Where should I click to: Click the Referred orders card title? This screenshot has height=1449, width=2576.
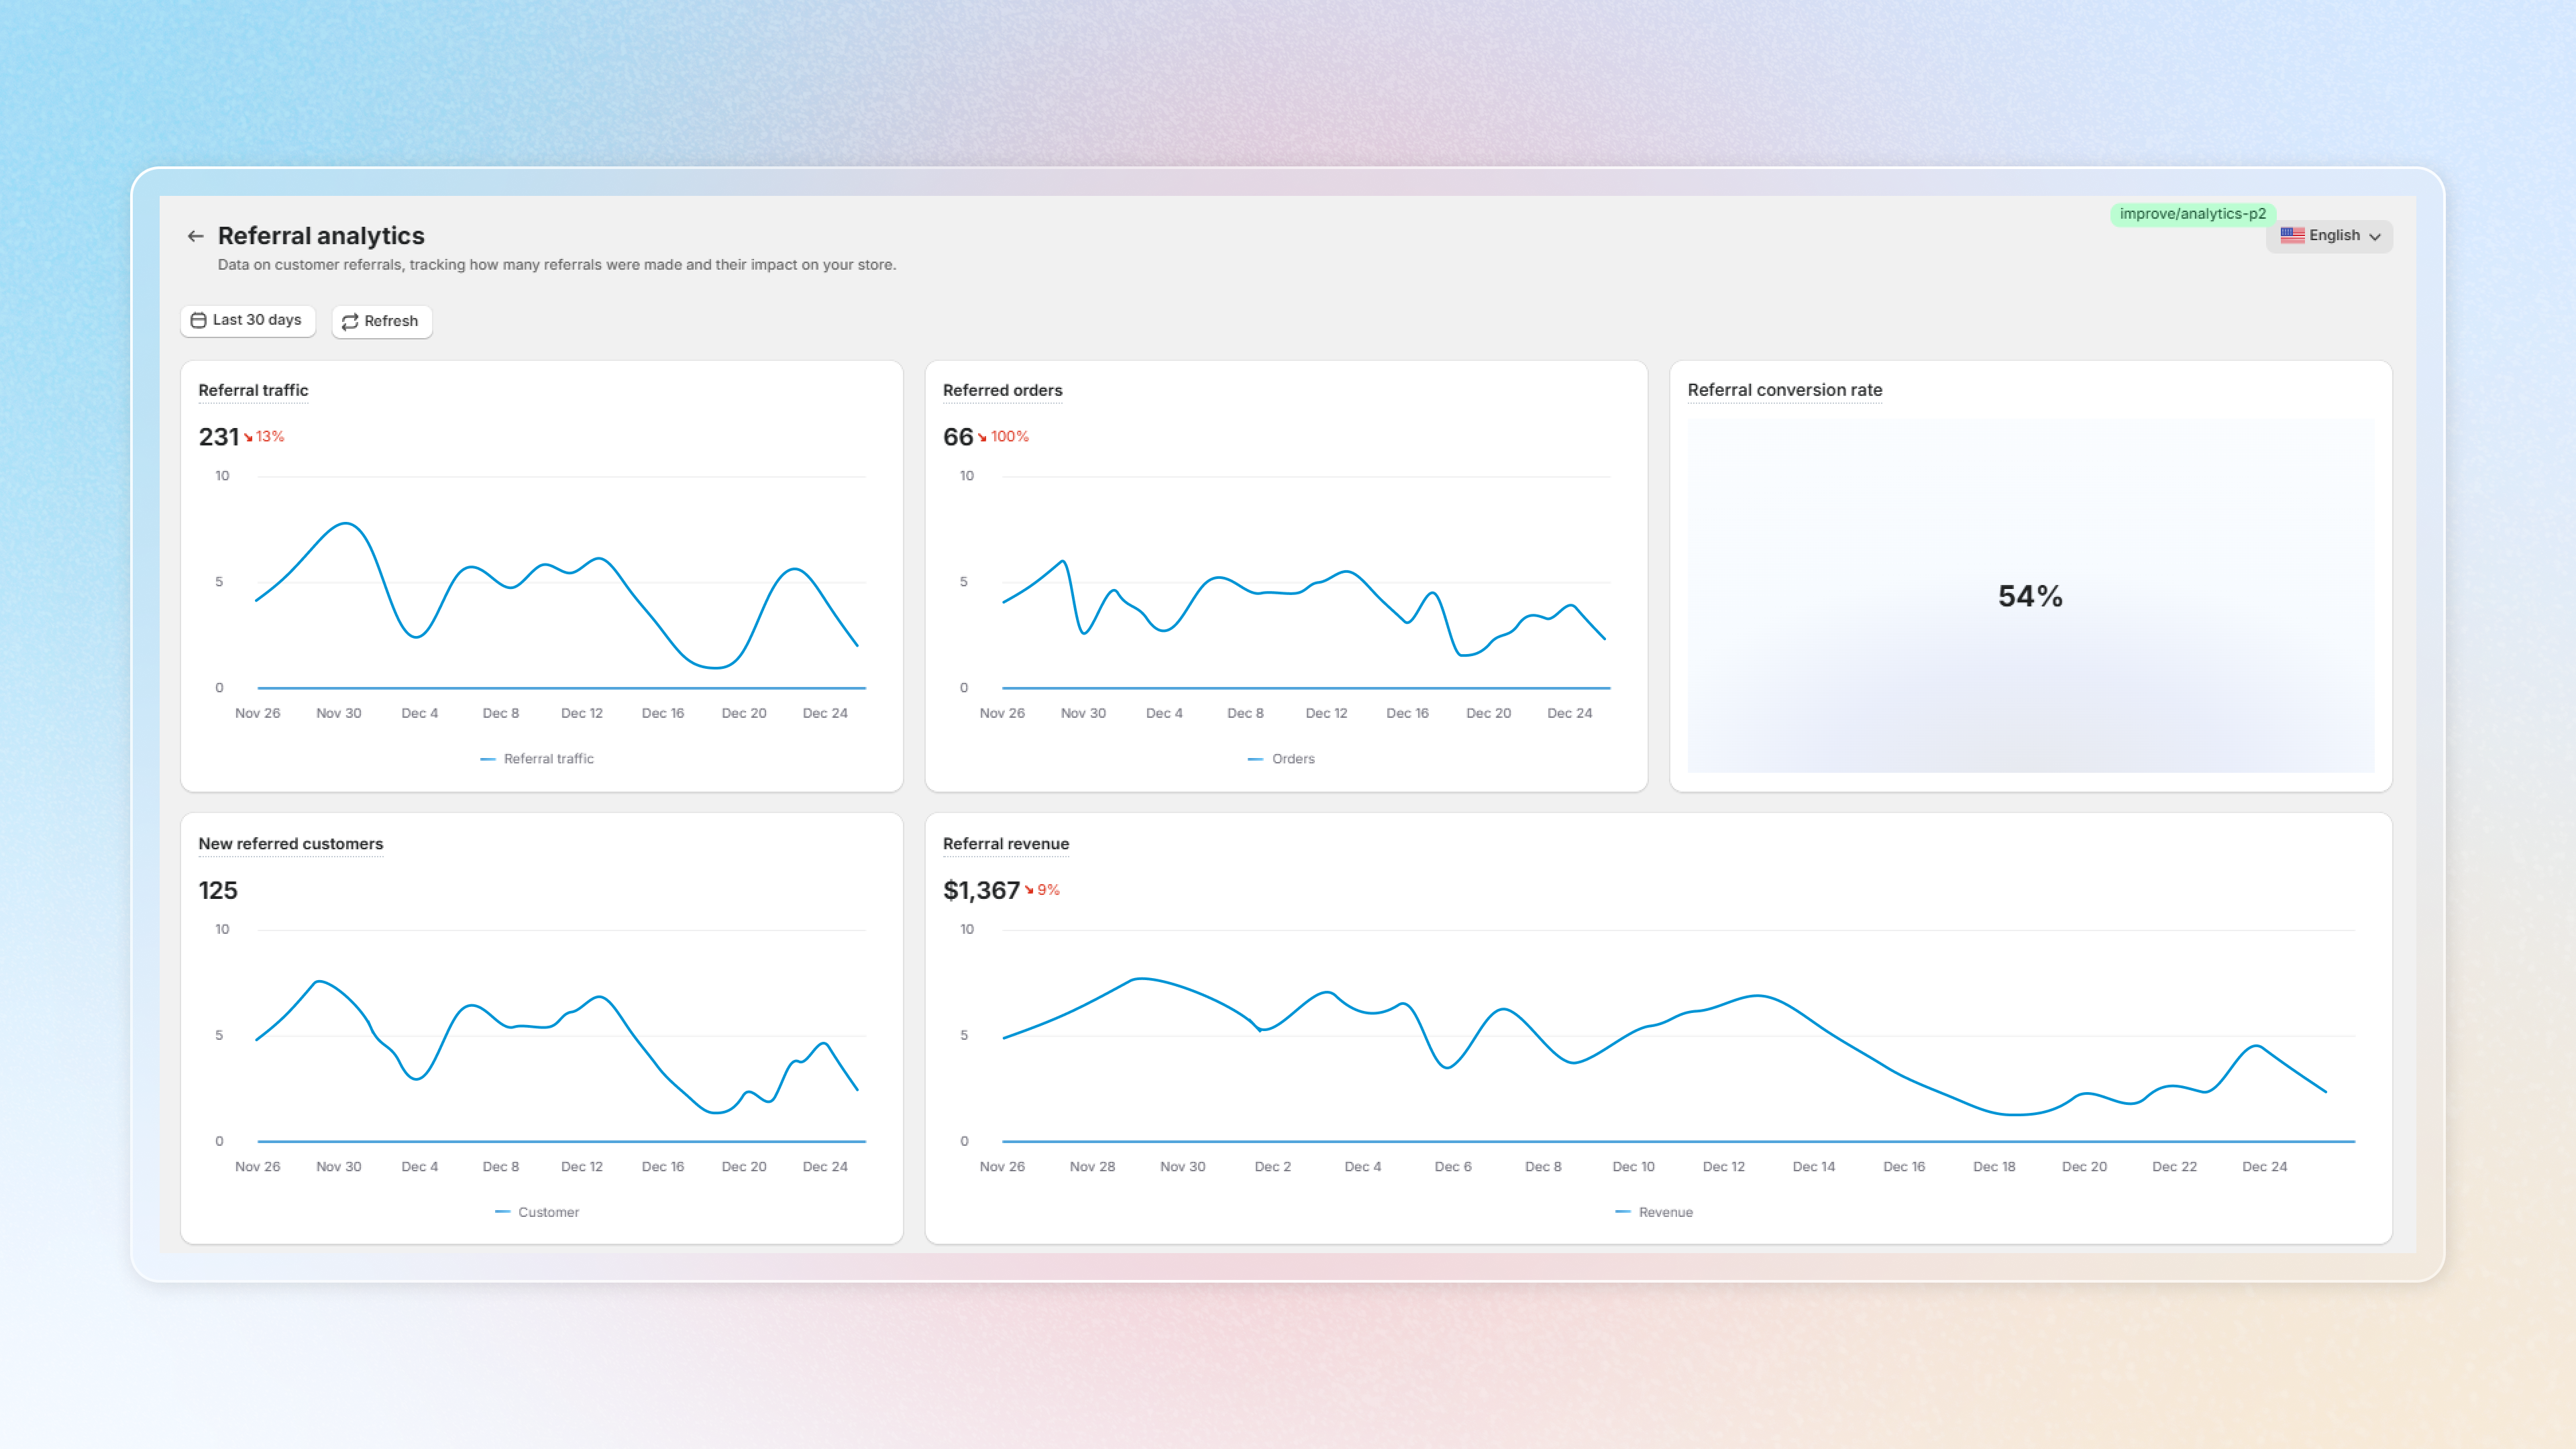click(1002, 390)
